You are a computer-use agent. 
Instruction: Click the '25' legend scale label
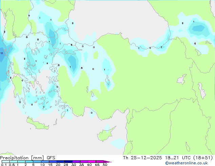coord(66,165)
